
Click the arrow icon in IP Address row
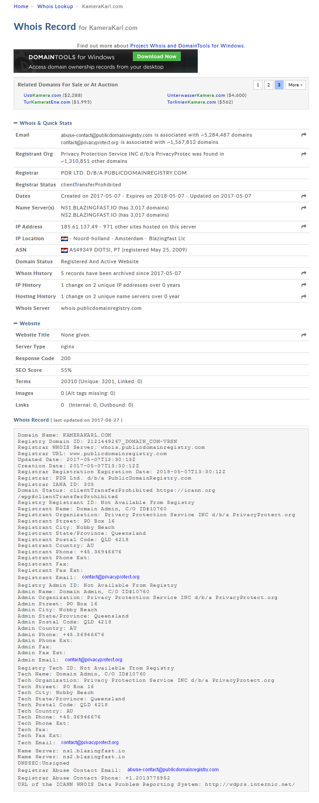(x=304, y=227)
